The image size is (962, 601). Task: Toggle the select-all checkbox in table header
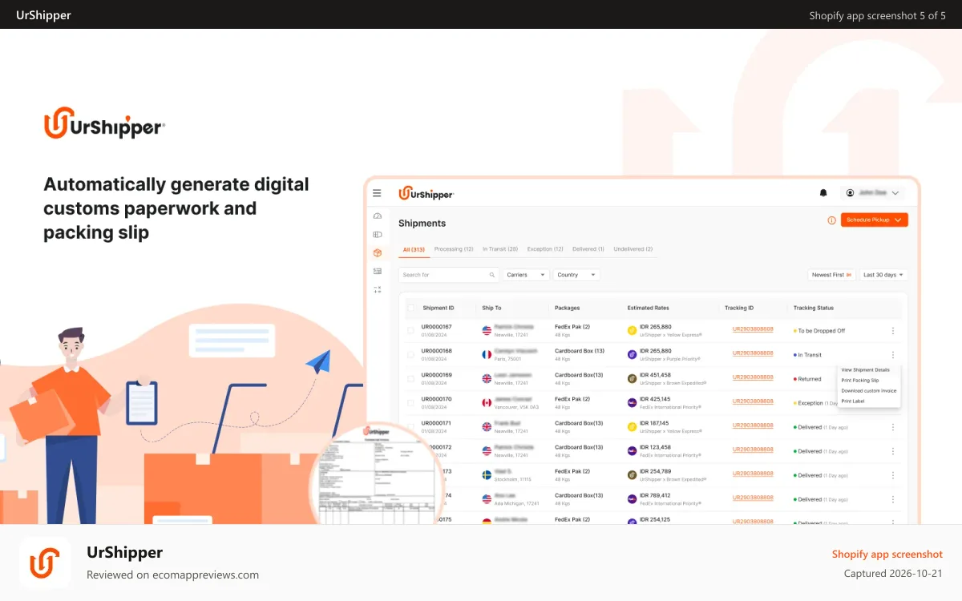[x=411, y=308]
